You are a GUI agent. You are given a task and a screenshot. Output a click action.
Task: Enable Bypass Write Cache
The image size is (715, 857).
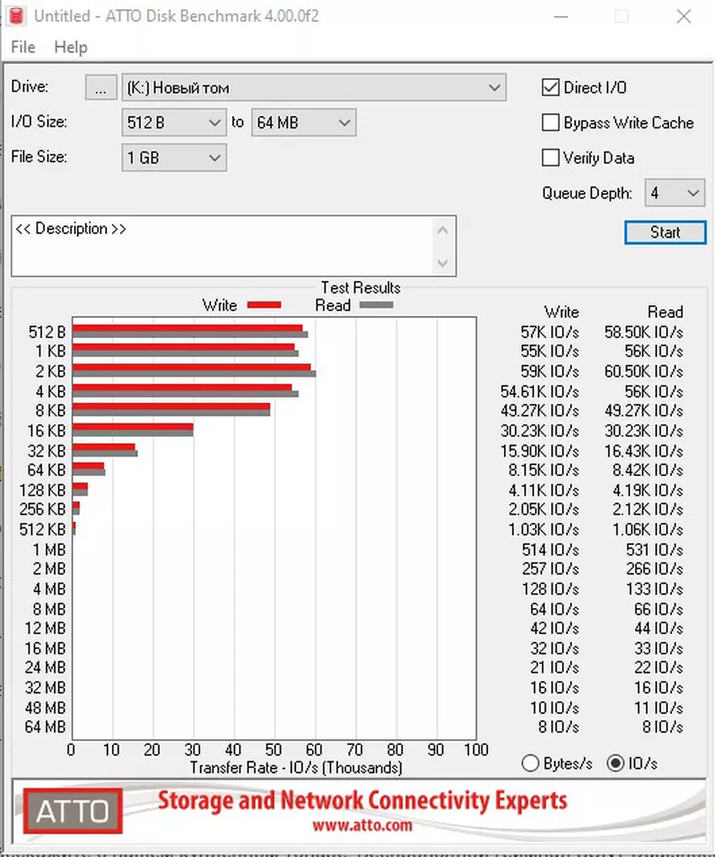coord(551,123)
